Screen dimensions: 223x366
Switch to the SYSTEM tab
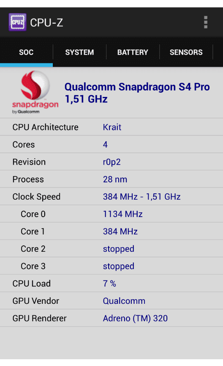[x=79, y=52]
